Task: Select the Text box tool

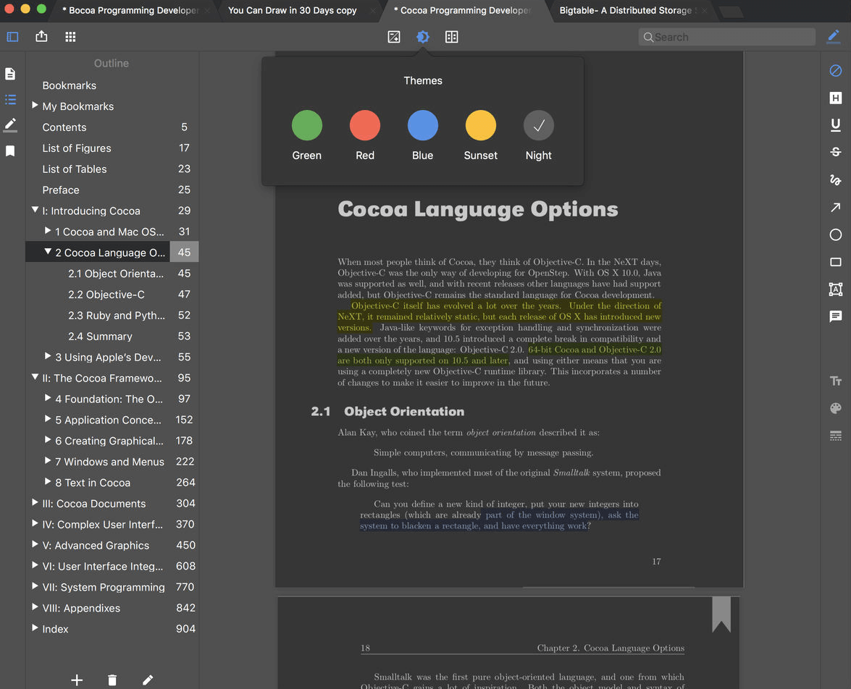Action: [x=836, y=289]
